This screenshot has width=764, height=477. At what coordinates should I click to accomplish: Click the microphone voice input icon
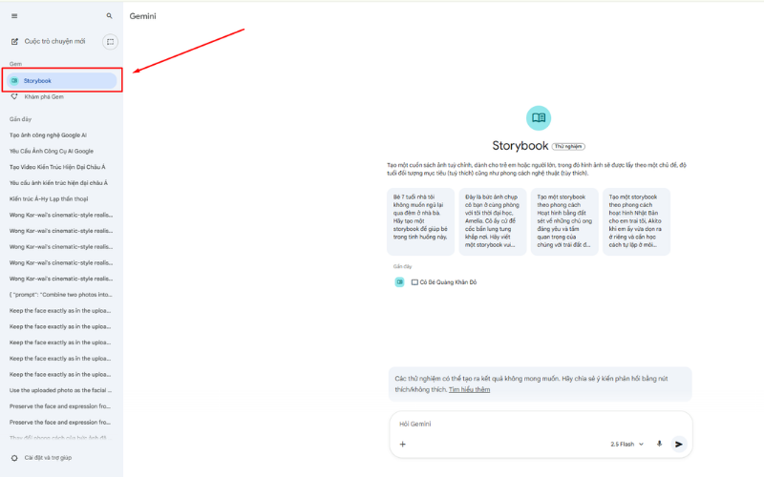[x=659, y=444]
